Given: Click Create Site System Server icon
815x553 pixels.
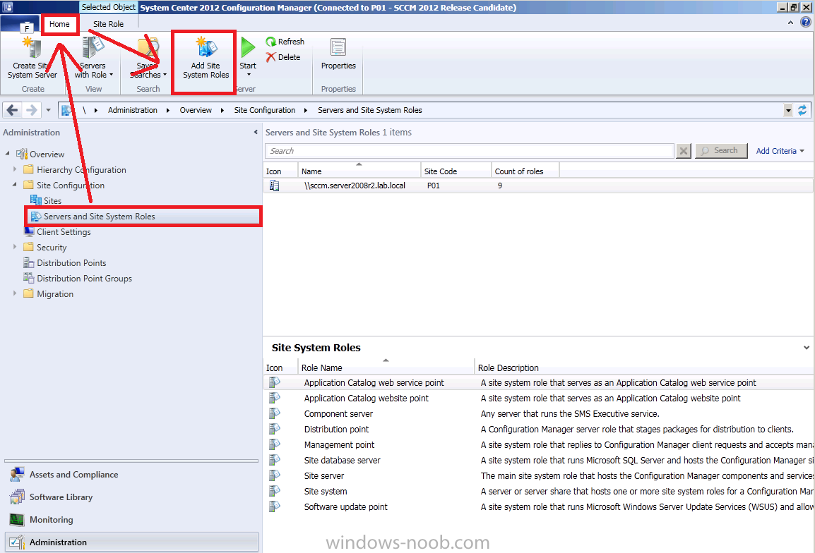Looking at the screenshot, I should pyautogui.click(x=33, y=47).
